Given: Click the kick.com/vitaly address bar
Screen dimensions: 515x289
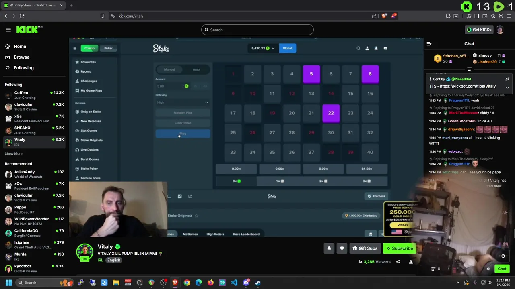Looking at the screenshot, I should coord(241,16).
